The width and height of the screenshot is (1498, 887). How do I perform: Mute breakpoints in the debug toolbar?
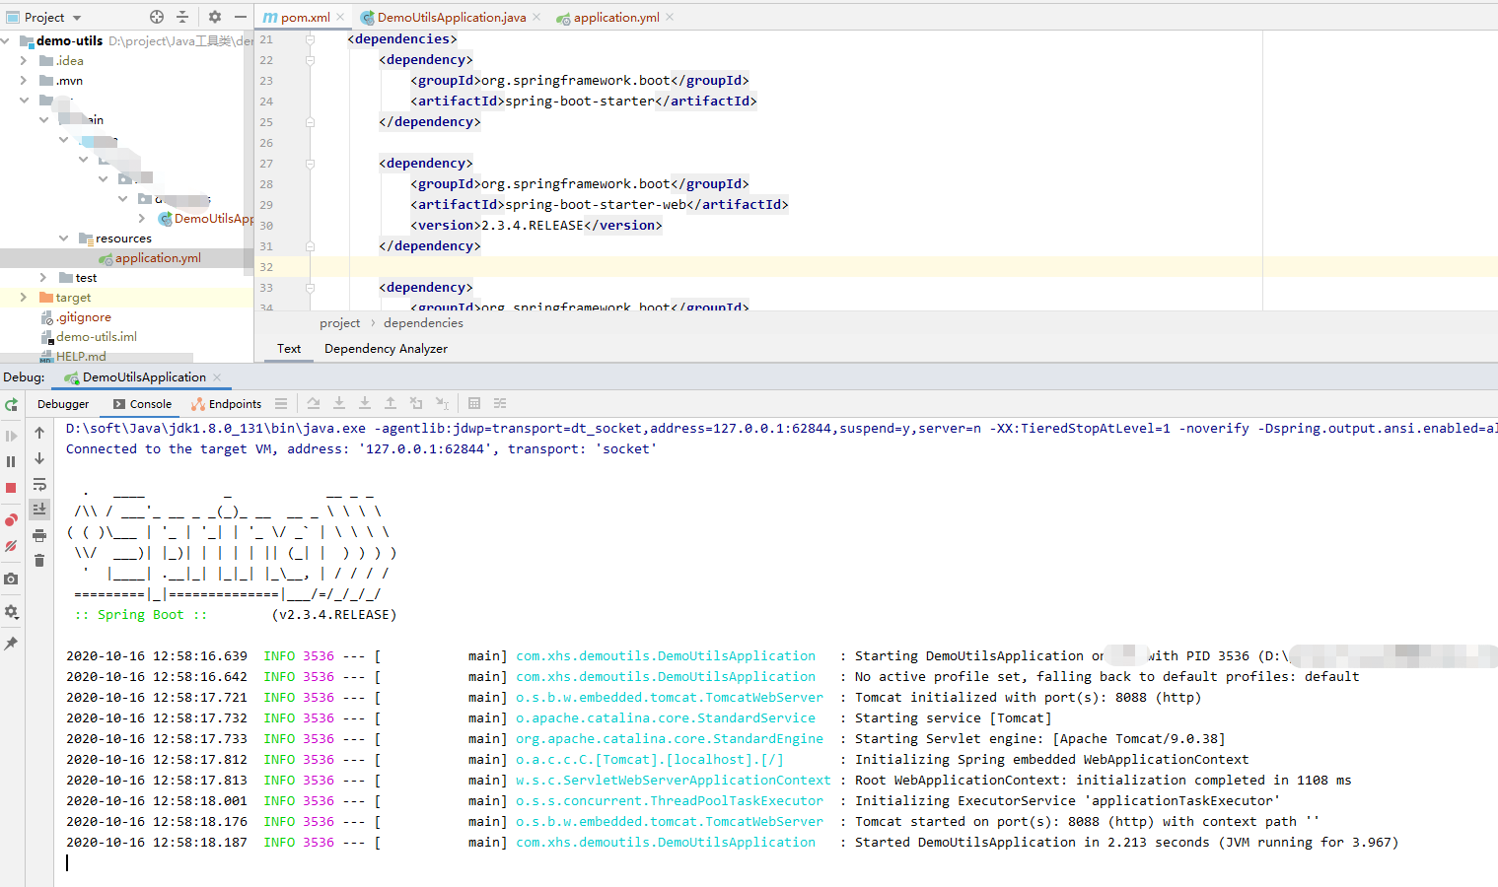(x=12, y=547)
